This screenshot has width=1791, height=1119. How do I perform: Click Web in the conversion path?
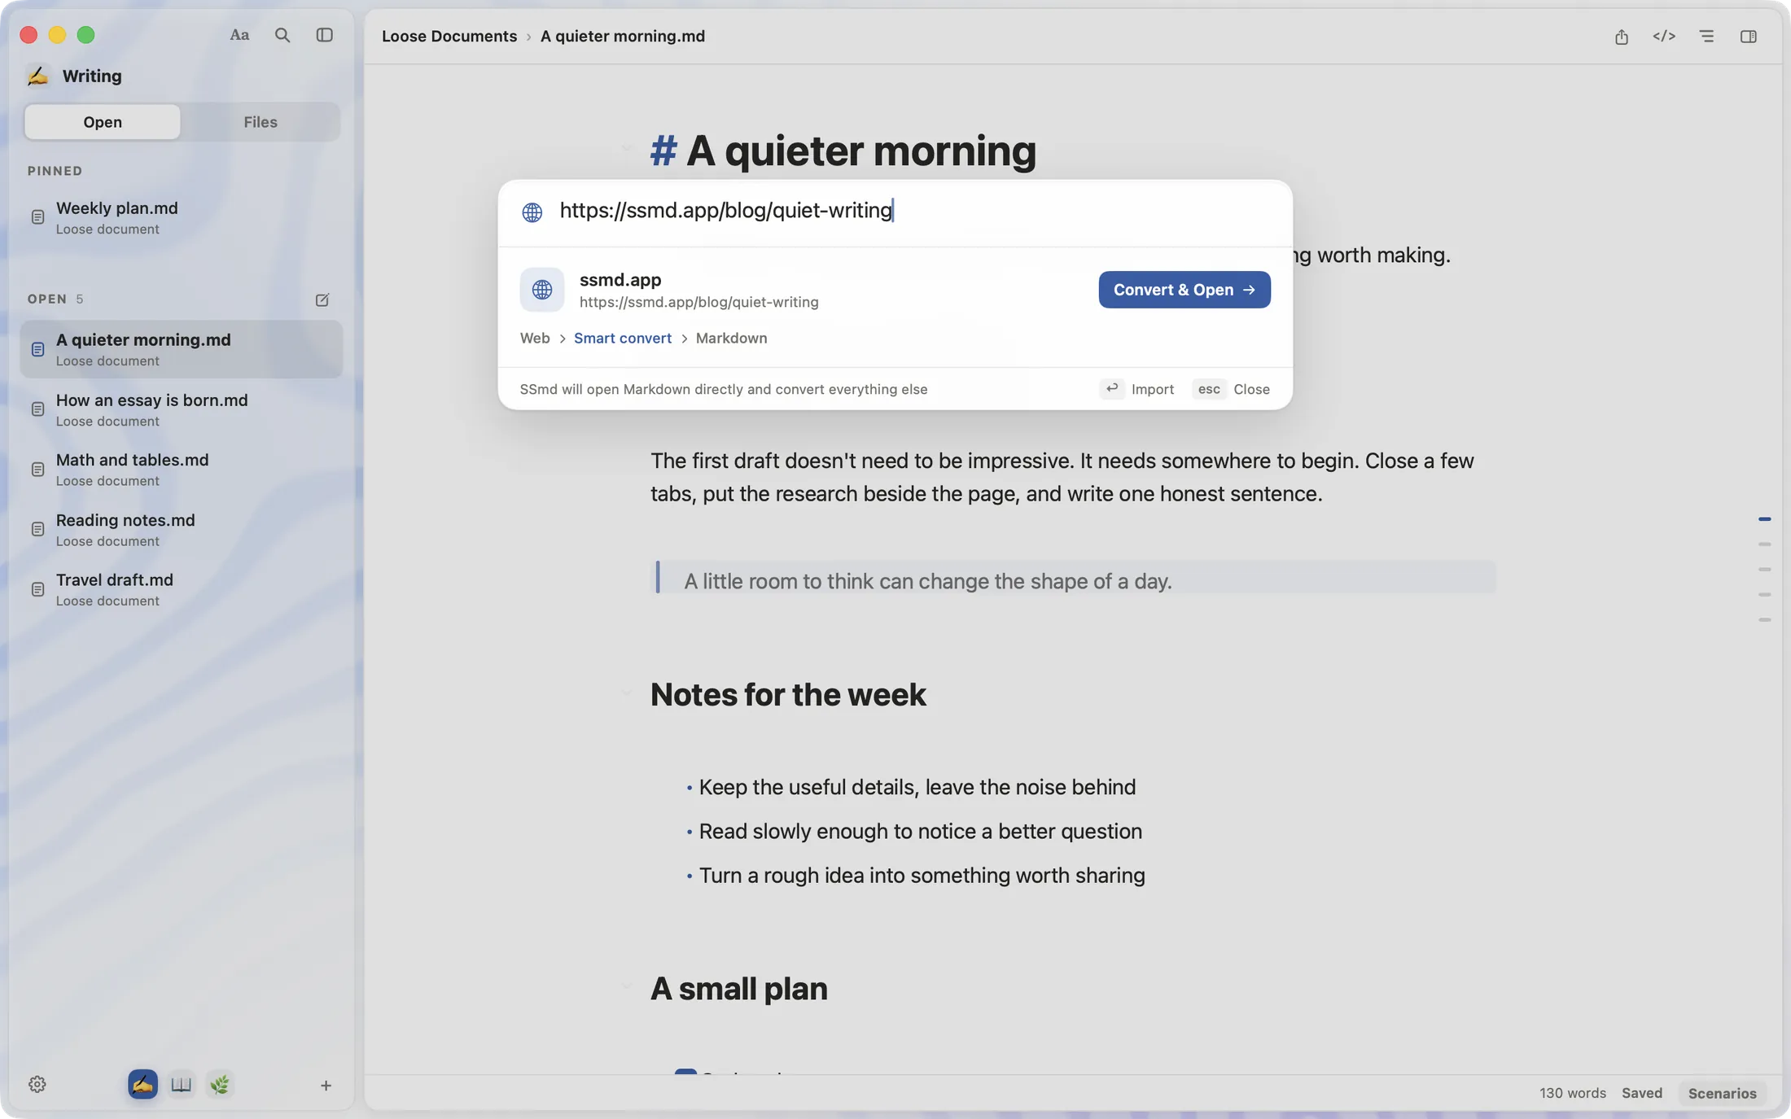point(535,338)
